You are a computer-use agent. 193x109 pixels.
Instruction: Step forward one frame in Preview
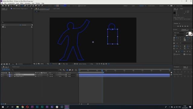click(x=185, y=26)
